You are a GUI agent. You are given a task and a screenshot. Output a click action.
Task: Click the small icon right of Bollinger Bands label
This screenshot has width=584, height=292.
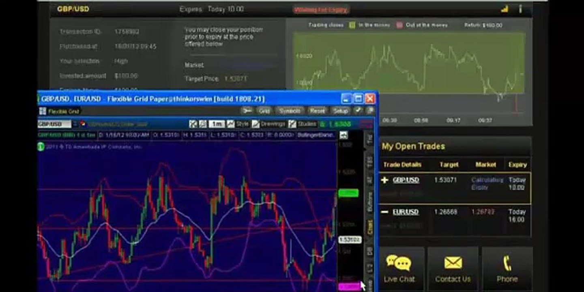(x=344, y=135)
